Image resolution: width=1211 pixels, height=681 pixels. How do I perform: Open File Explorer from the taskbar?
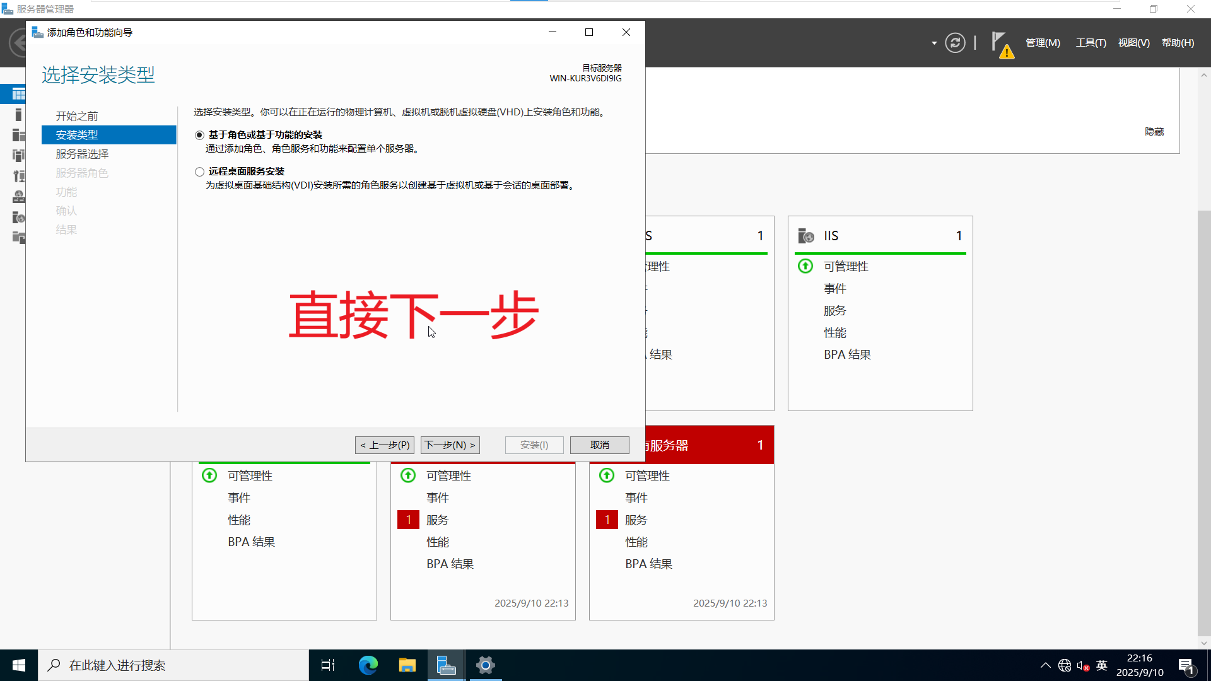pos(407,665)
